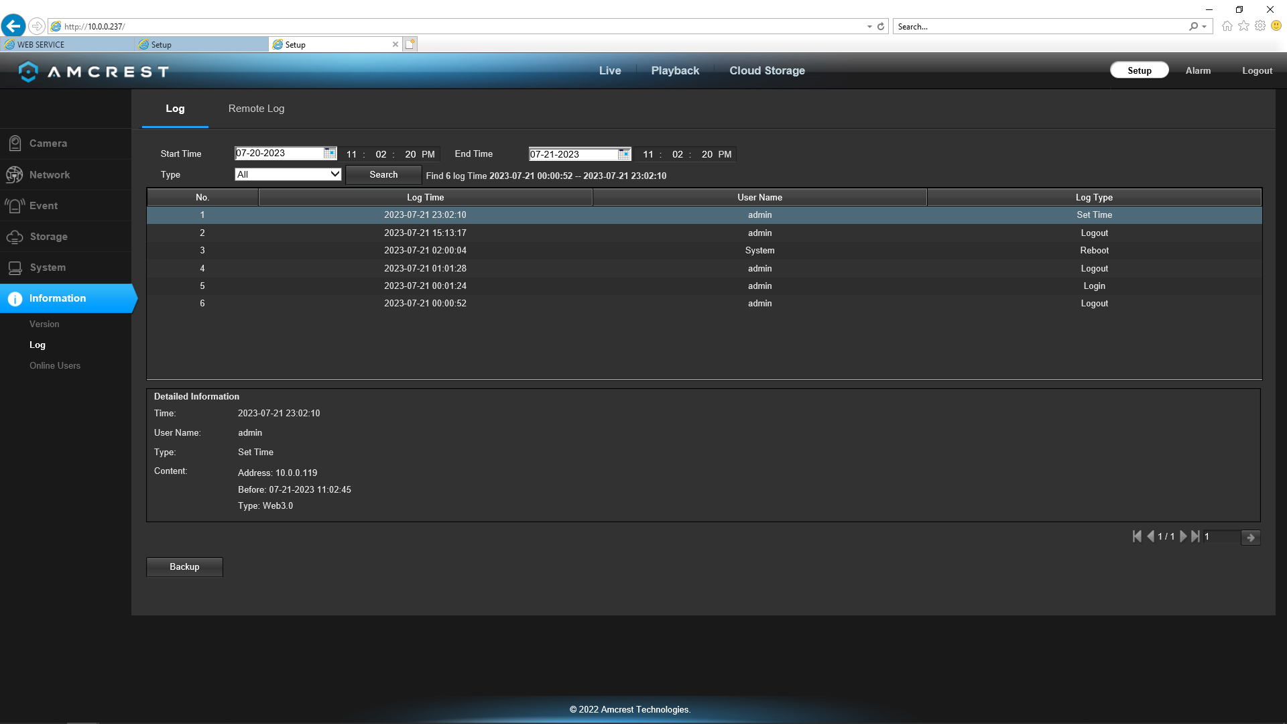Switch to the Remote Log tab
Viewport: 1287px width, 724px height.
[256, 109]
